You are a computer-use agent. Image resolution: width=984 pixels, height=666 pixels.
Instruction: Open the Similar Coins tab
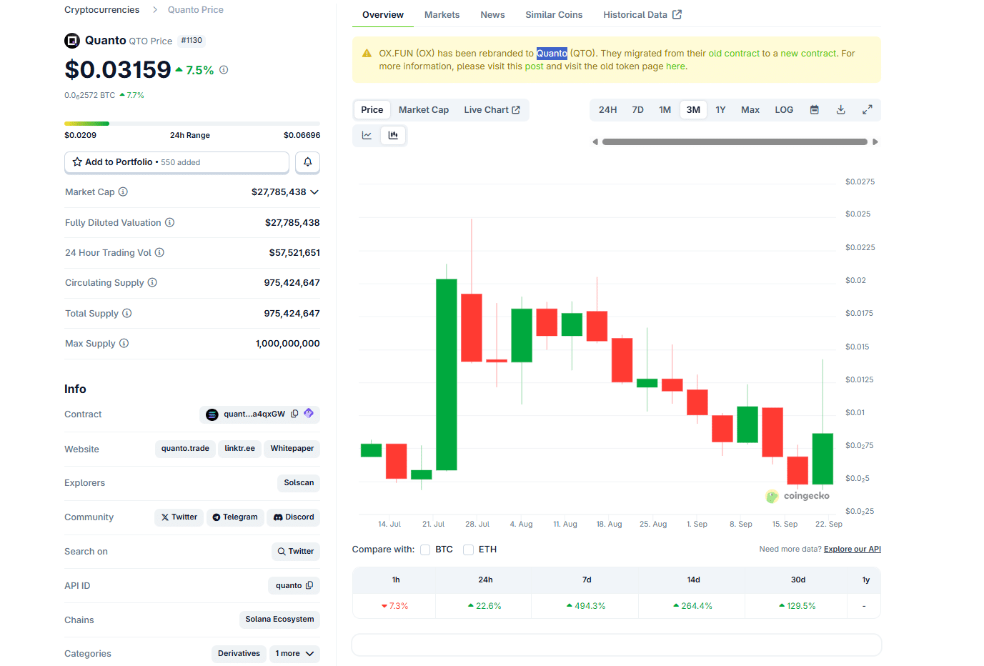point(554,14)
